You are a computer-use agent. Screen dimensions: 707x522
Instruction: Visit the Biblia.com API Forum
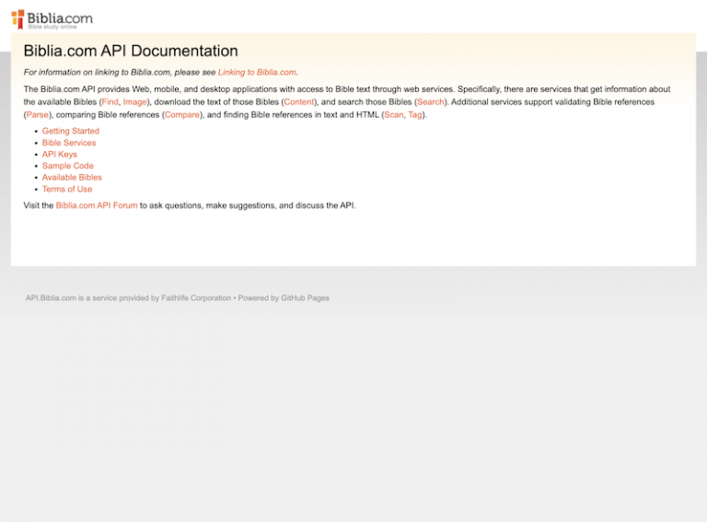coord(97,205)
